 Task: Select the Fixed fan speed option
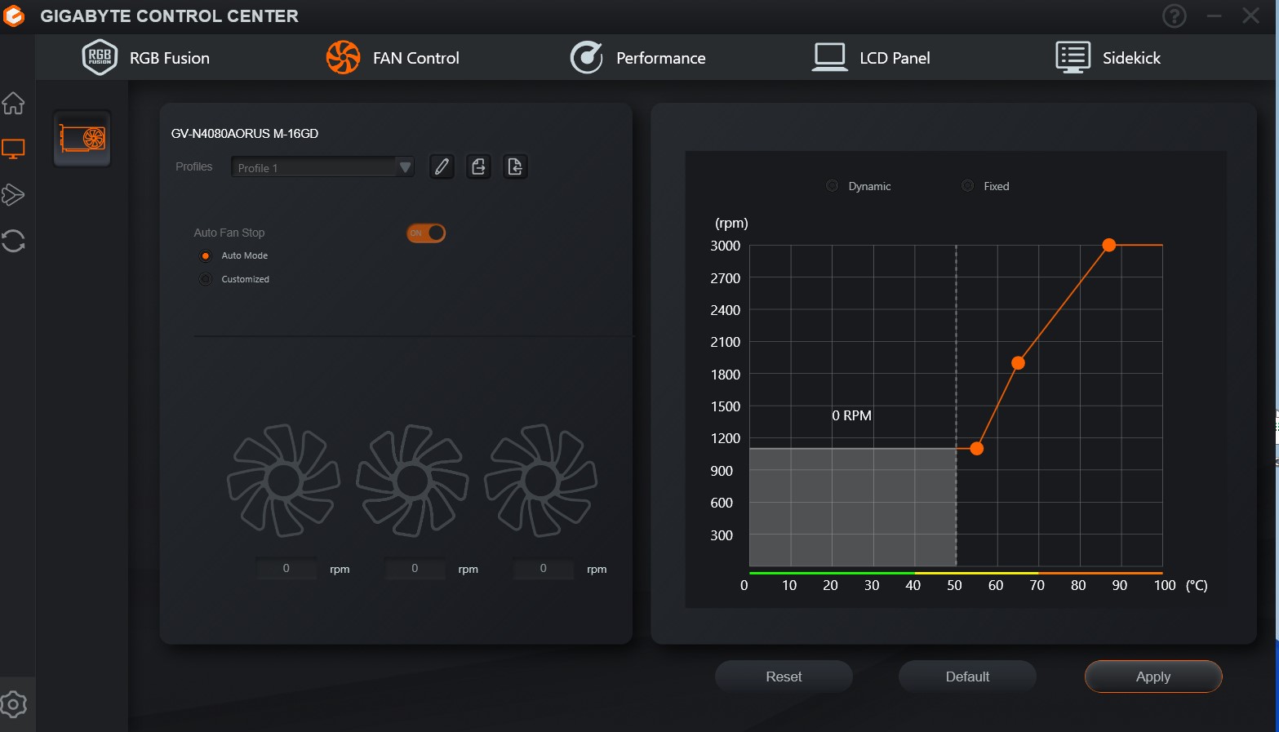(x=967, y=186)
